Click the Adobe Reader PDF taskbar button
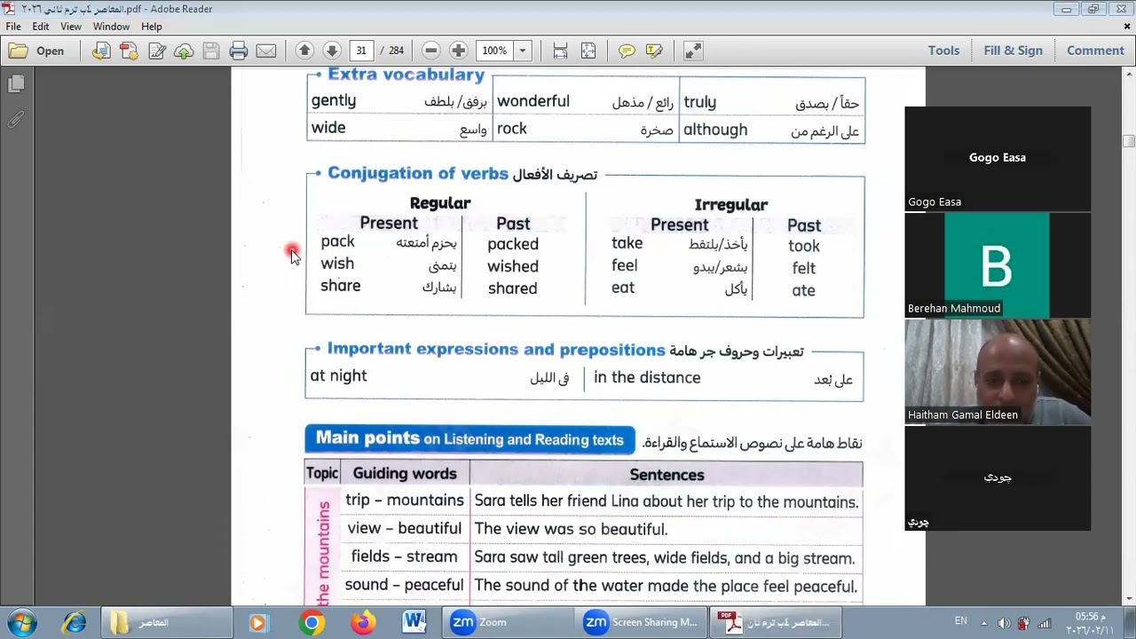The image size is (1136, 639). pyautogui.click(x=775, y=623)
